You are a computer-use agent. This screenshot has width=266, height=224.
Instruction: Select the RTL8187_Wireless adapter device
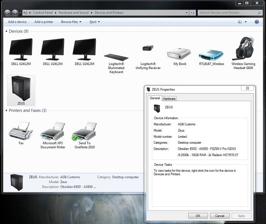point(211,57)
